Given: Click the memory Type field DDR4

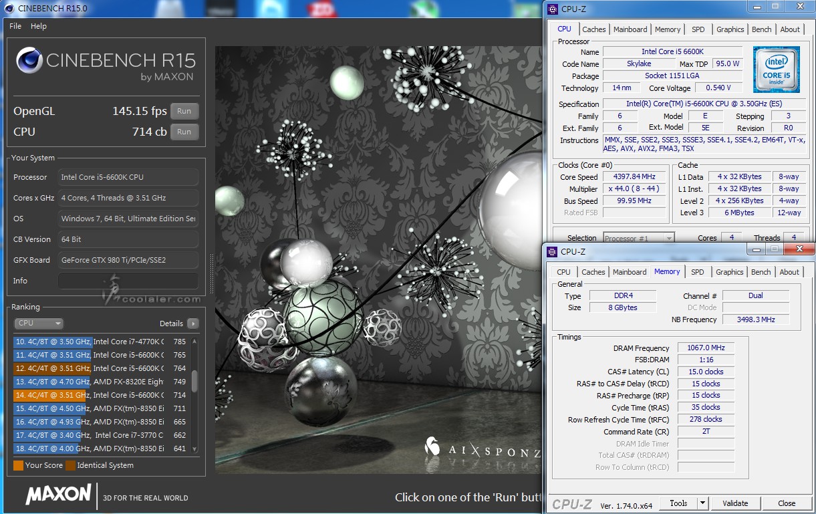Looking at the screenshot, I should pyautogui.click(x=623, y=295).
